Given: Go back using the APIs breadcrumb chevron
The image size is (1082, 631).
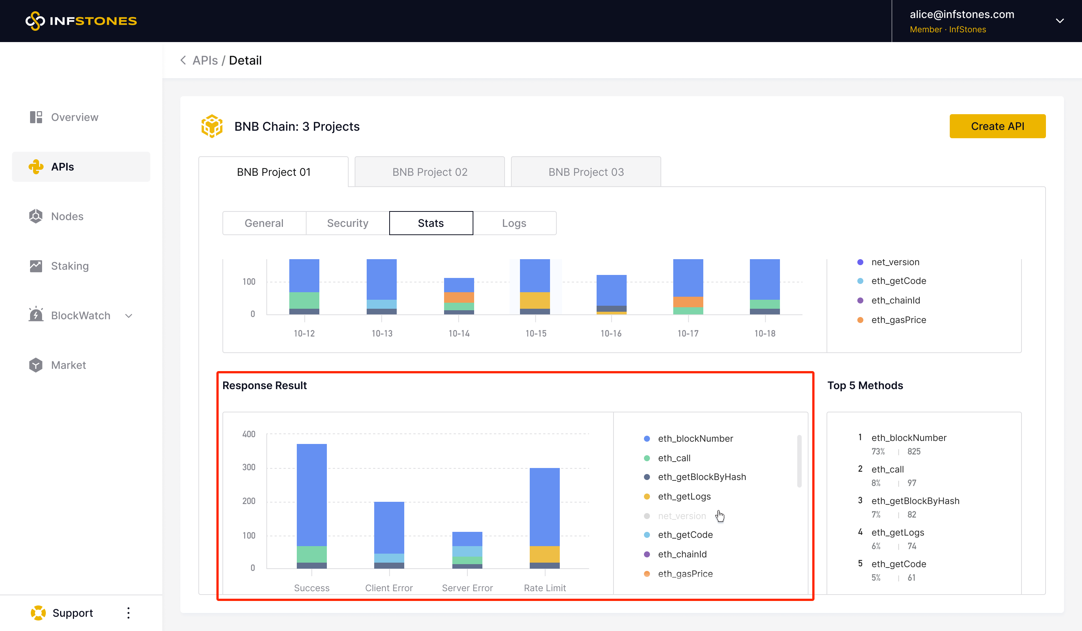Looking at the screenshot, I should (183, 60).
